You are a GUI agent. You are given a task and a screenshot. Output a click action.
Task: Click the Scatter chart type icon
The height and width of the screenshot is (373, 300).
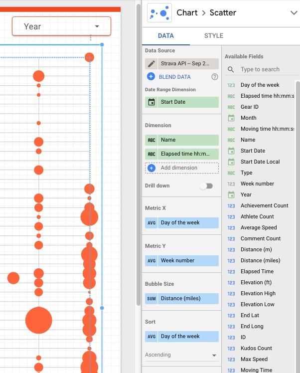click(159, 13)
